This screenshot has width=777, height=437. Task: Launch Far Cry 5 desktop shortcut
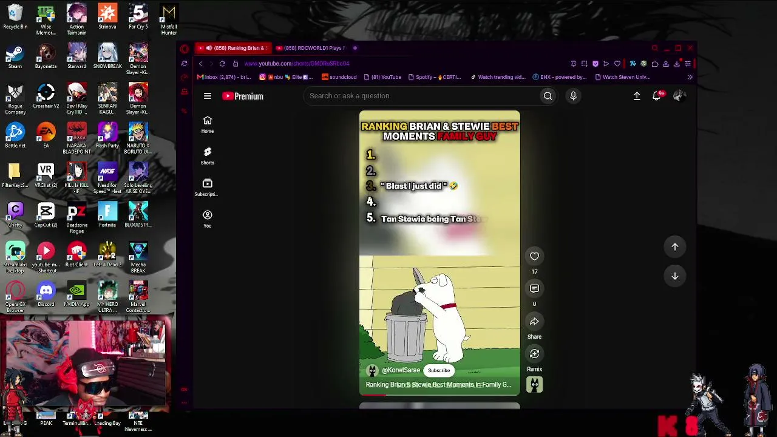tap(138, 17)
